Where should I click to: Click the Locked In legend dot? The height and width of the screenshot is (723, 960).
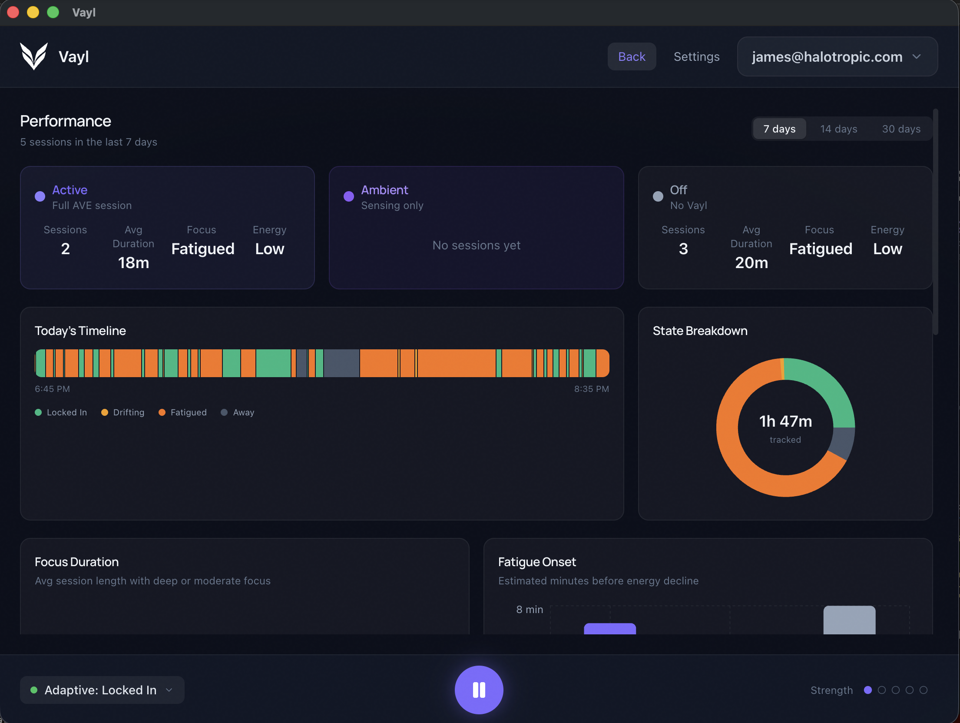38,412
